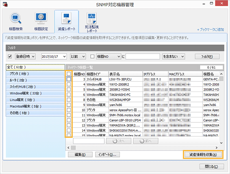Check the row for yam7x86
230x174 pixels.
69,105
